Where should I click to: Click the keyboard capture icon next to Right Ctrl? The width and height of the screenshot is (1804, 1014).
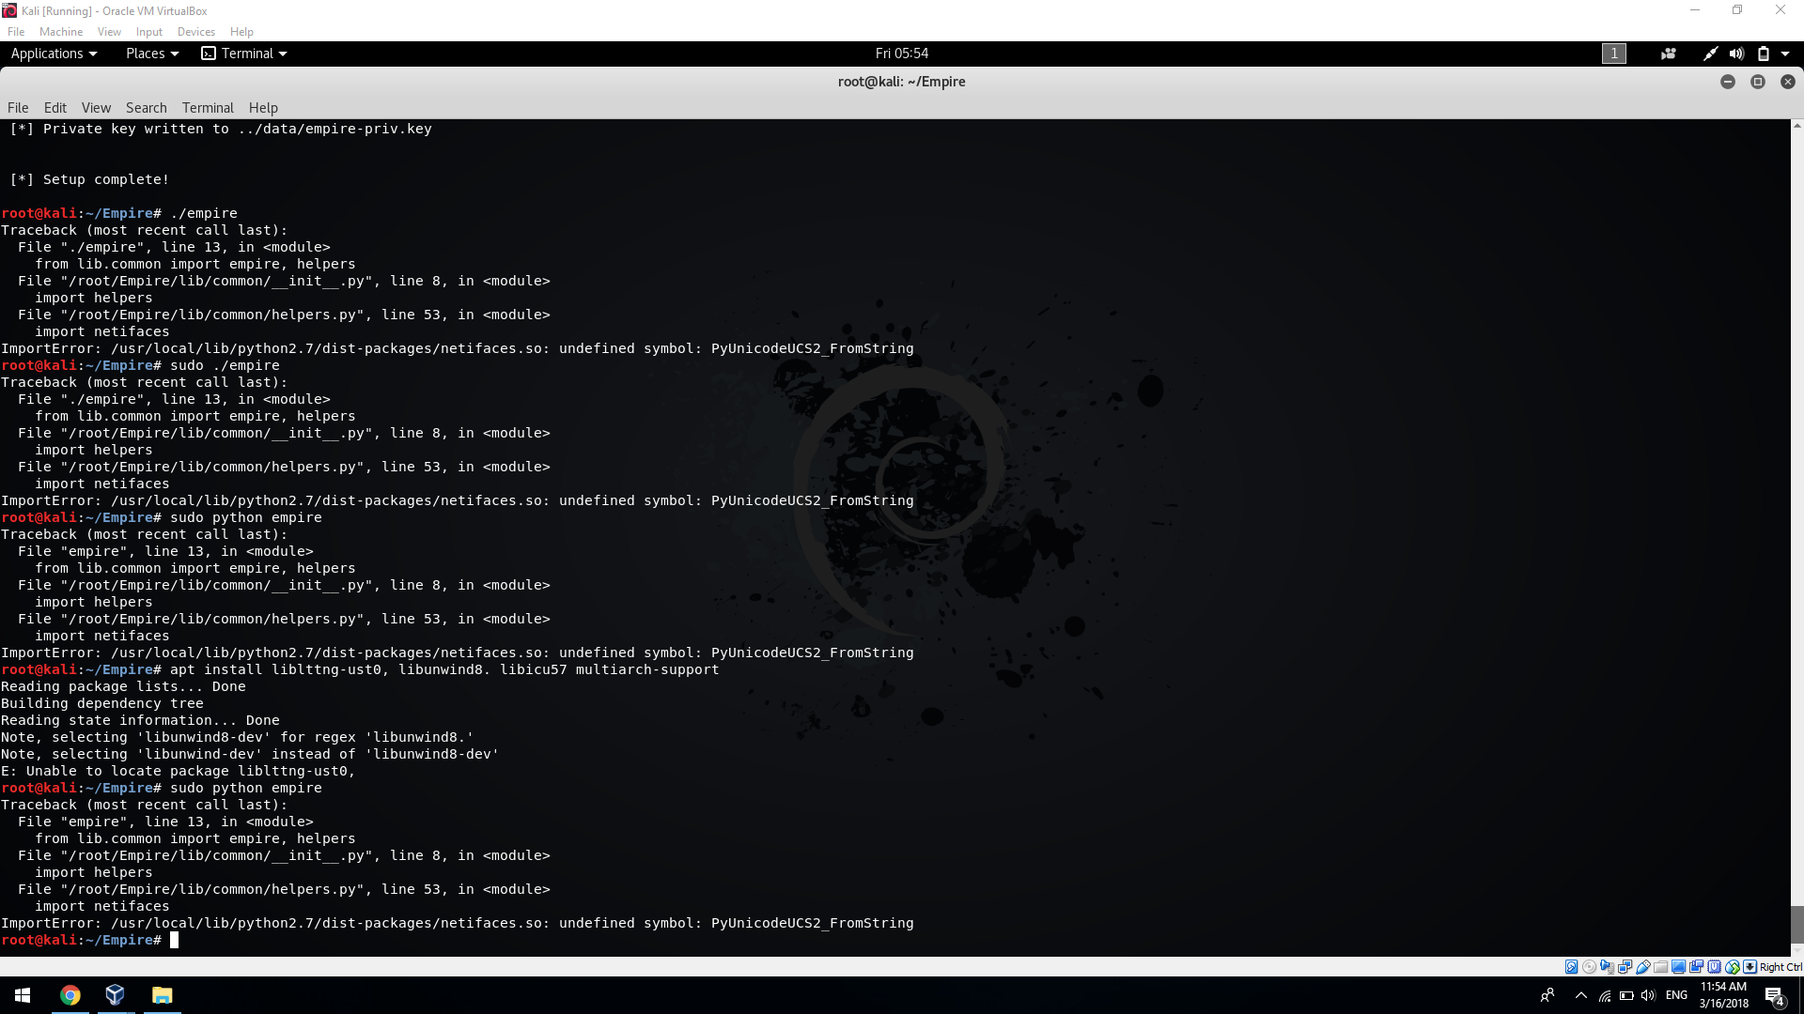click(x=1750, y=966)
